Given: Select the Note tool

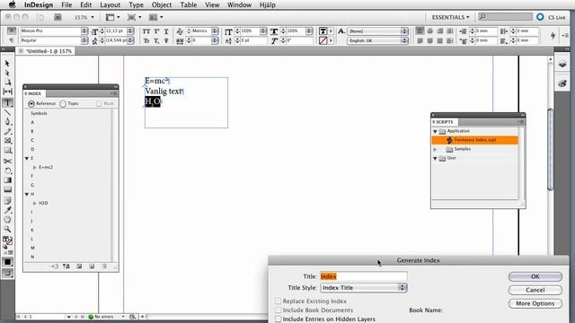Looking at the screenshot, I should [7, 201].
